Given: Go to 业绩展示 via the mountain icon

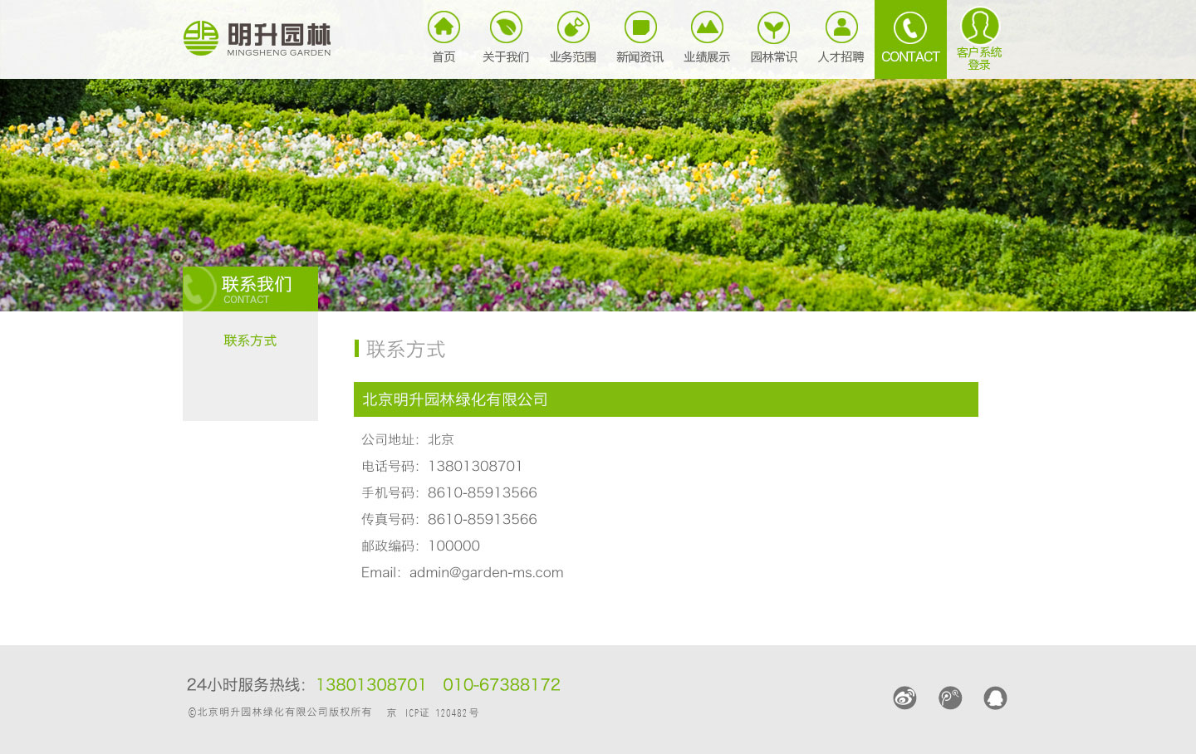Looking at the screenshot, I should point(707,28).
